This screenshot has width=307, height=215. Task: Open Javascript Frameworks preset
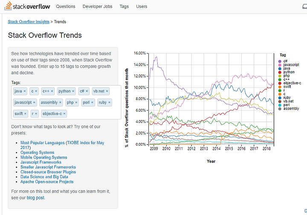(41, 162)
